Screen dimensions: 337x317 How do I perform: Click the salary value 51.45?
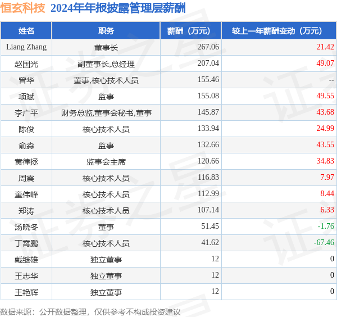tap(210, 227)
